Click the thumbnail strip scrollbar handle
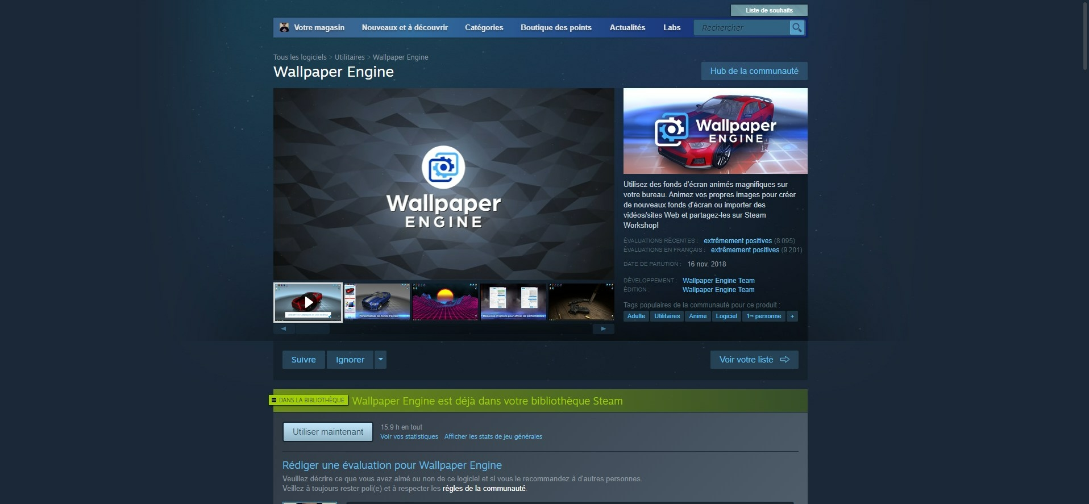This screenshot has height=504, width=1089. [x=312, y=329]
